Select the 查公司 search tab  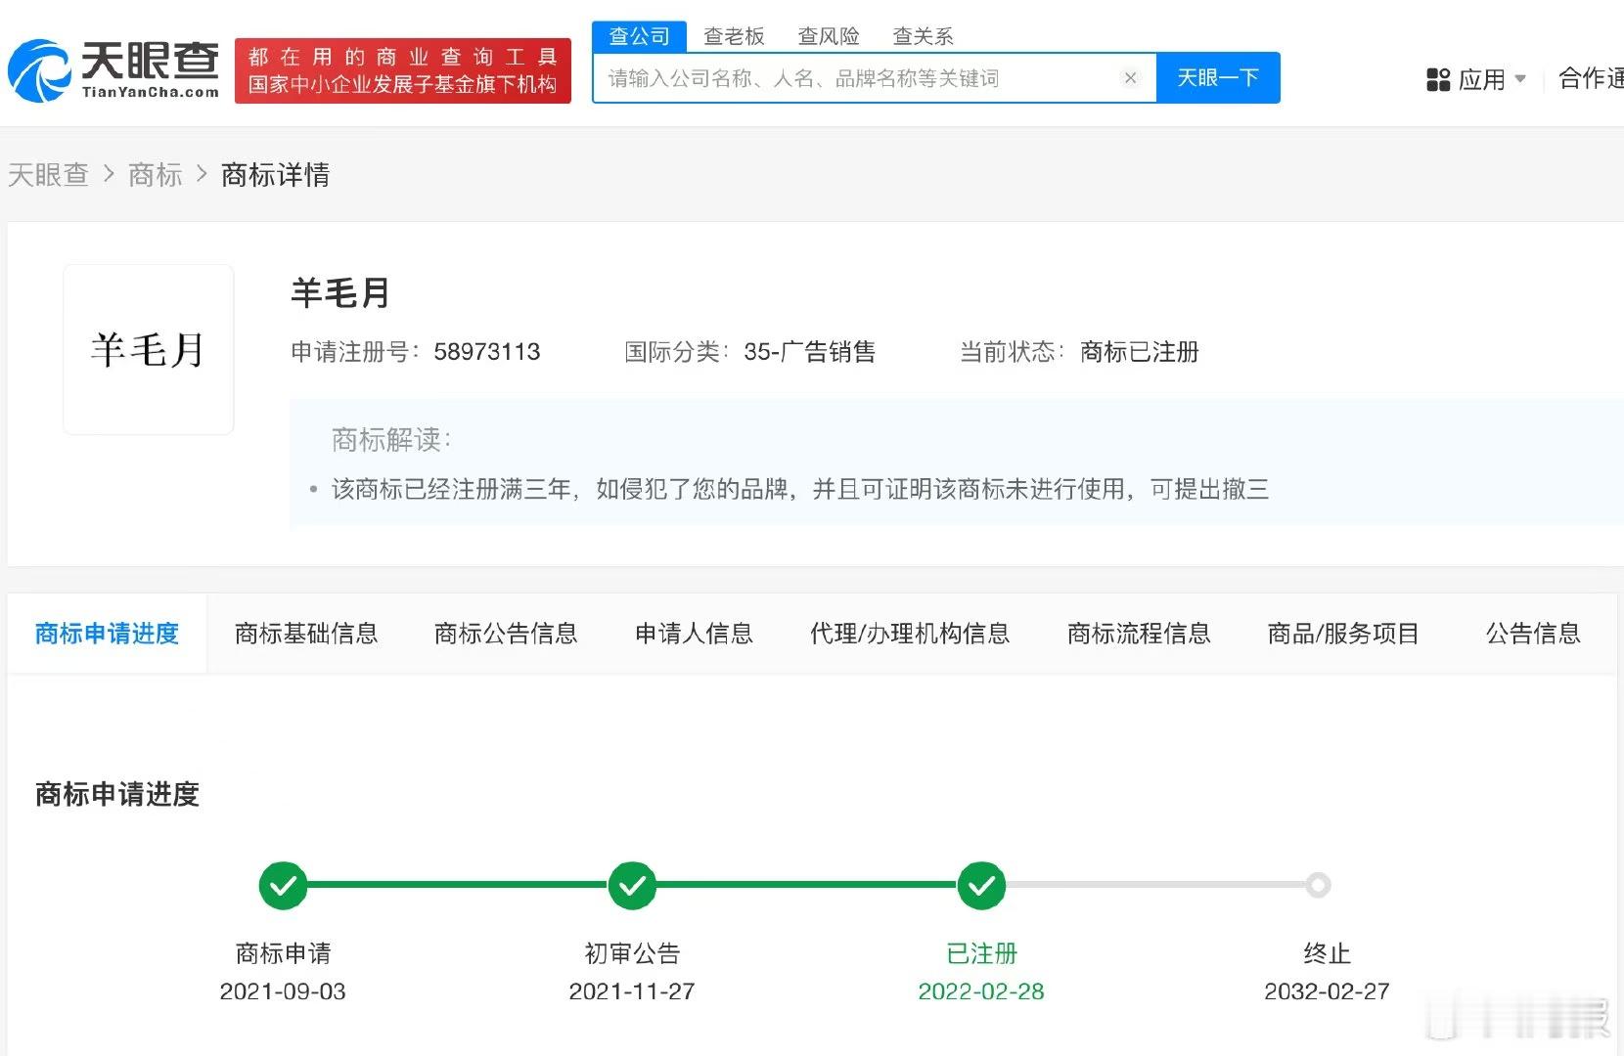pos(639,36)
